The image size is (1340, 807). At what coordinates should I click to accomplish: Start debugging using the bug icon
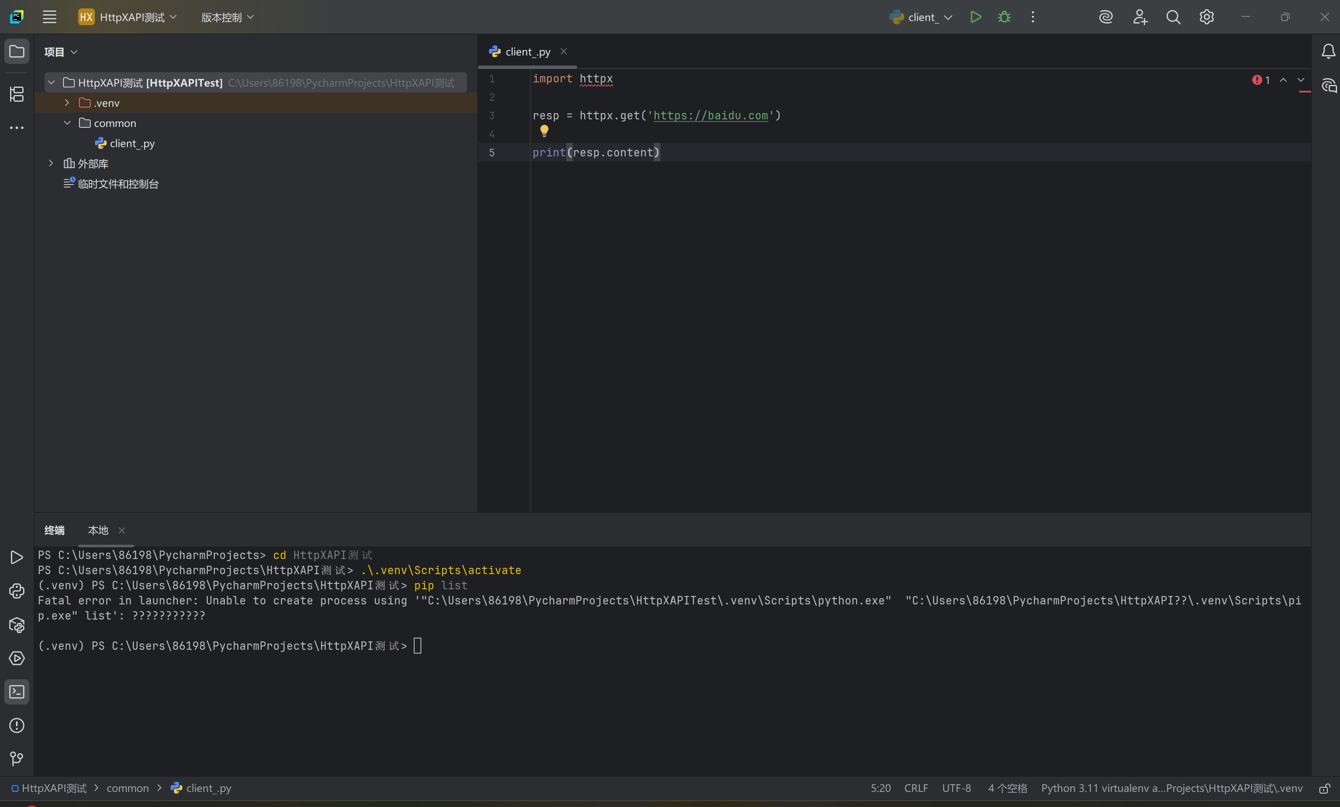[x=1004, y=17]
